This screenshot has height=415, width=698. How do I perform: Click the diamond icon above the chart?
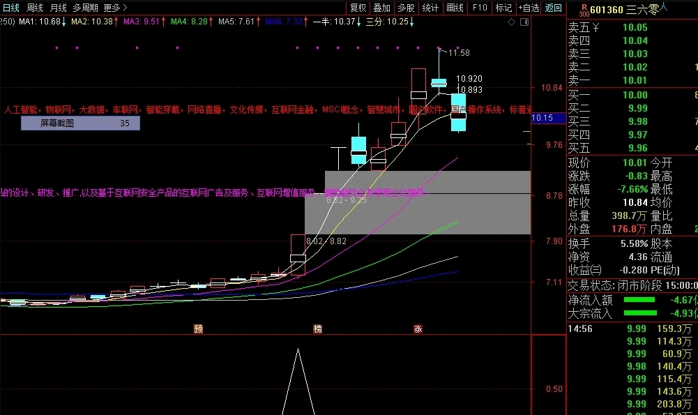pyautogui.click(x=512, y=22)
